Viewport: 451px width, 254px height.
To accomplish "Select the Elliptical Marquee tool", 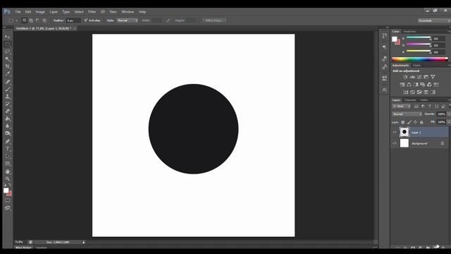I will point(8,44).
